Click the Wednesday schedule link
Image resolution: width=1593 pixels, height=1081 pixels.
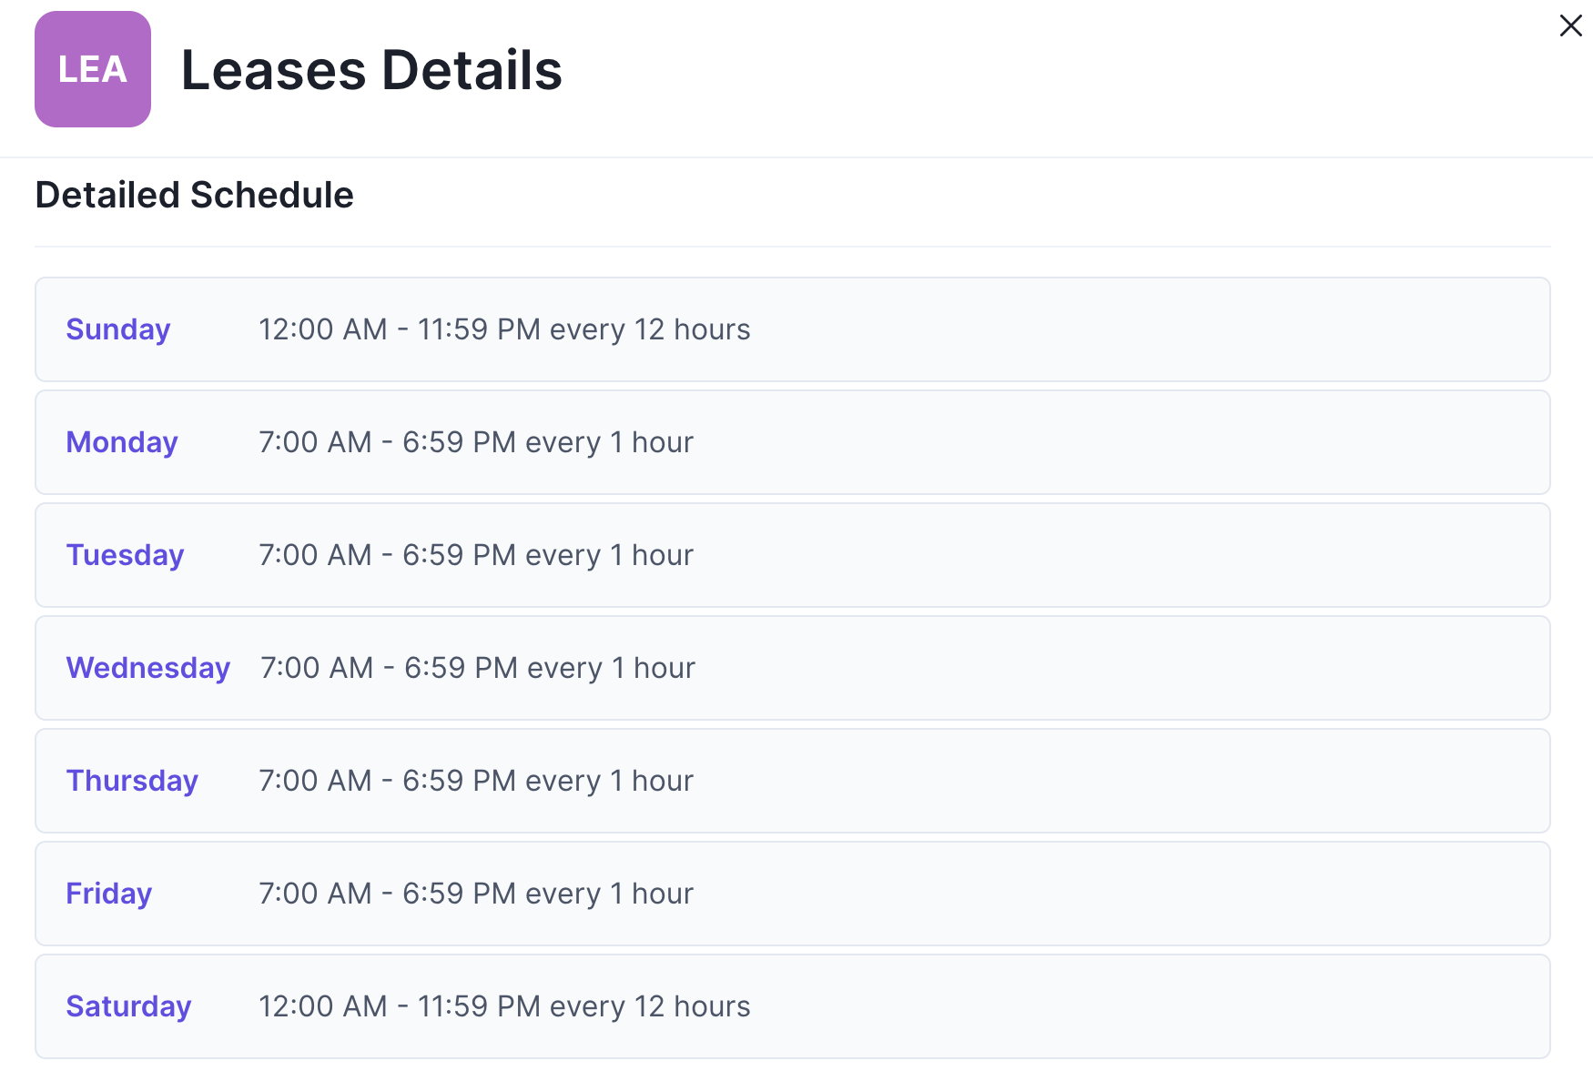click(x=147, y=668)
